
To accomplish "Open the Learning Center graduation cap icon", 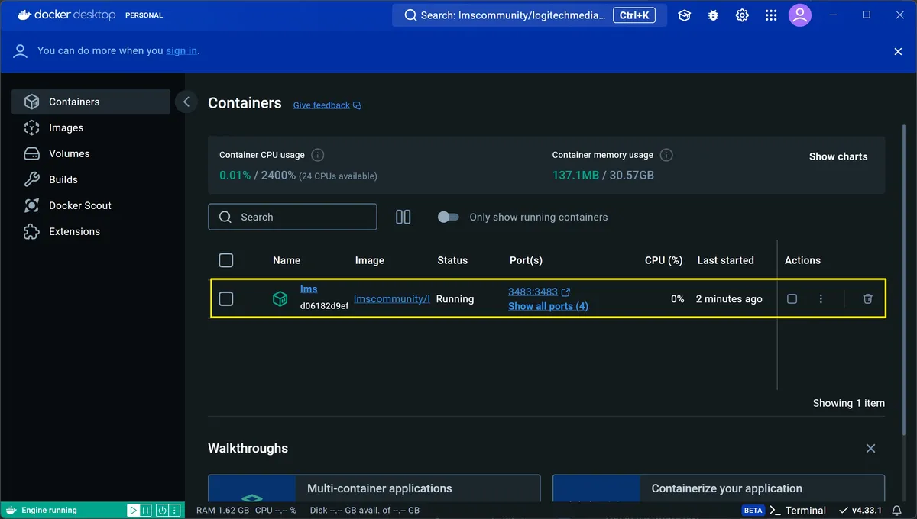I will click(684, 15).
